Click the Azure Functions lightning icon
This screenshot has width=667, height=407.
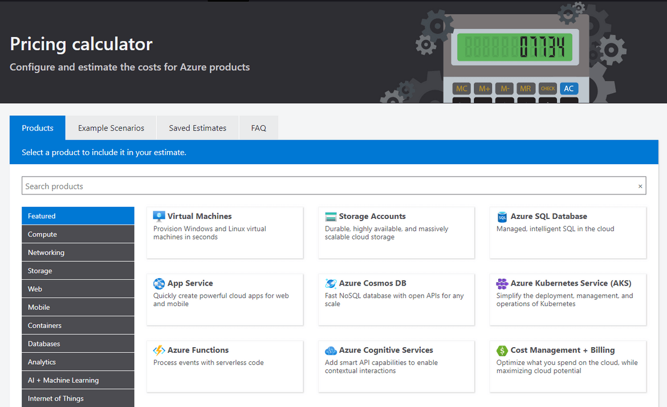[159, 351]
